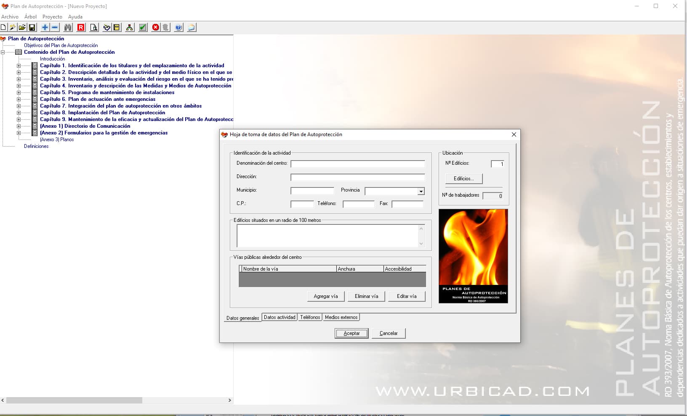The width and height of the screenshot is (687, 416).
Task: Click the hierarchy tree diagram icon
Action: point(130,27)
